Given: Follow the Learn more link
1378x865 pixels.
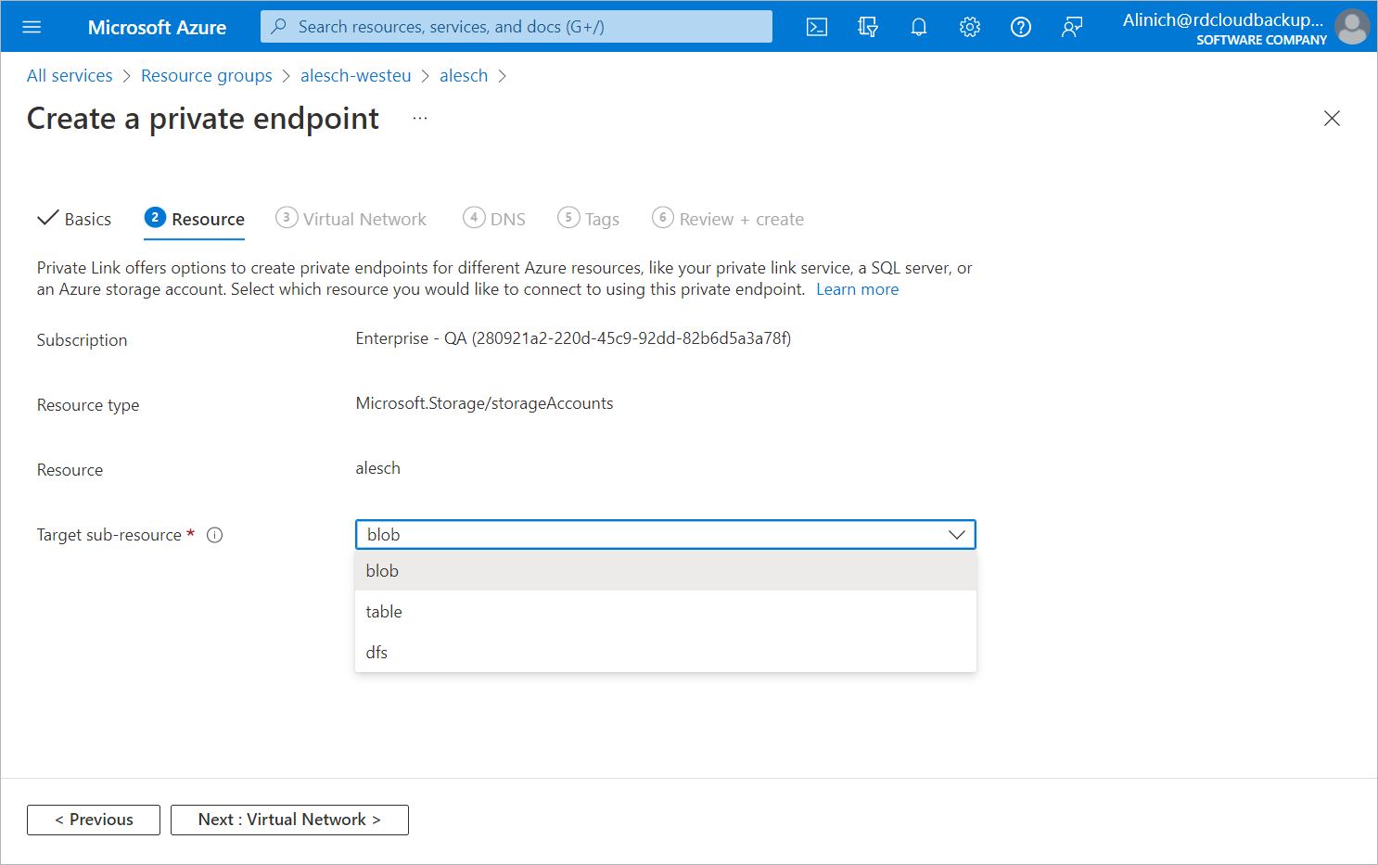Looking at the screenshot, I should (x=857, y=289).
